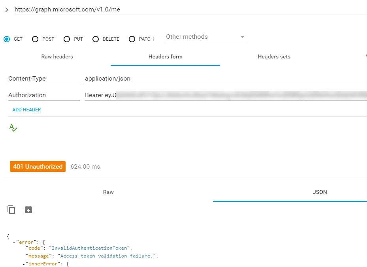Switch to Headers sets tab
The width and height of the screenshot is (367, 267).
coord(274,56)
